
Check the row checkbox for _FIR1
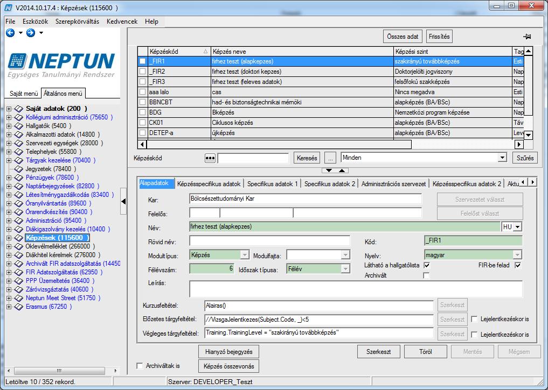coord(143,61)
